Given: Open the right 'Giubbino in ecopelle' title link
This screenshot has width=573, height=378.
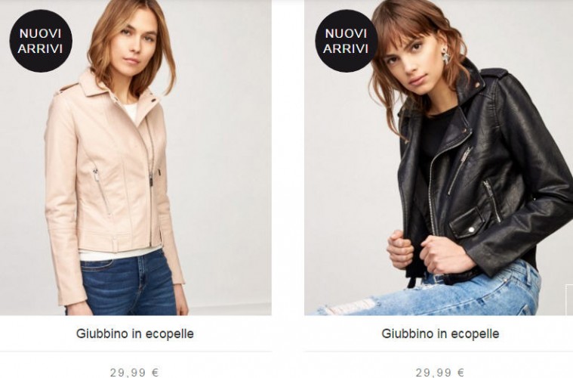Looking at the screenshot, I should (x=440, y=333).
